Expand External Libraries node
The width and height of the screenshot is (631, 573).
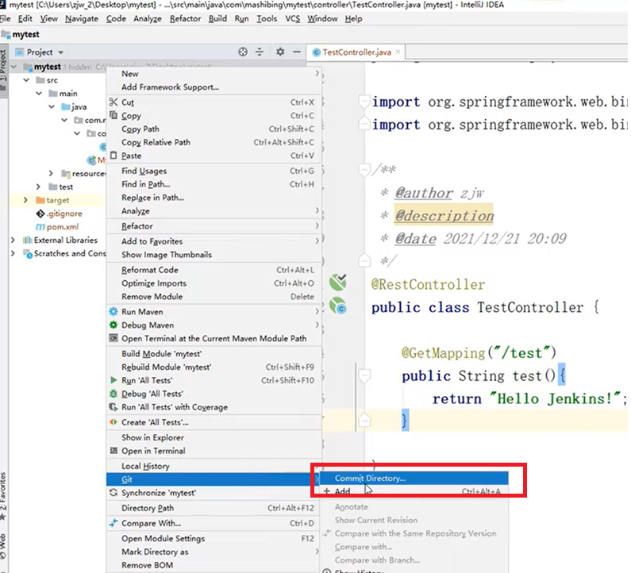tap(13, 240)
